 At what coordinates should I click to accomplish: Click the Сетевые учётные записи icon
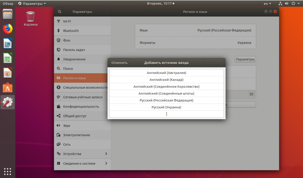coord(59,97)
